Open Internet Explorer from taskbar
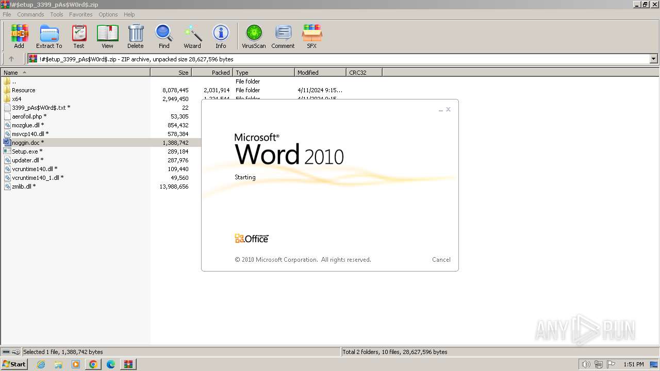 pos(41,364)
